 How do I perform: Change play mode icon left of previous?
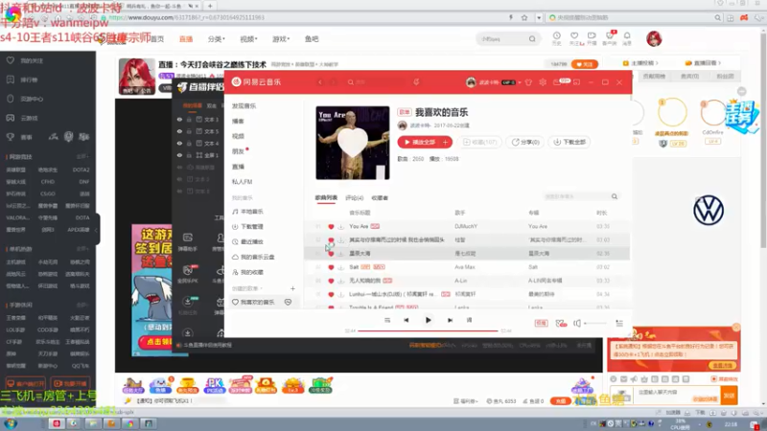coord(387,320)
